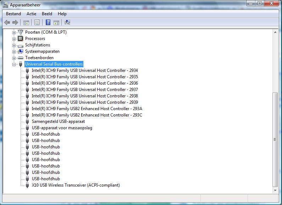
Task: Select Universal Host Controller - 2935
Action: [x=85, y=77]
